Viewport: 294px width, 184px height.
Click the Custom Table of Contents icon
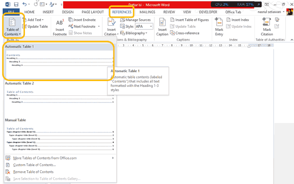point(8,165)
